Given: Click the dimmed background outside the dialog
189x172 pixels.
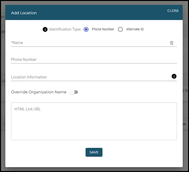Looking at the screenshot, I should coord(2,91).
